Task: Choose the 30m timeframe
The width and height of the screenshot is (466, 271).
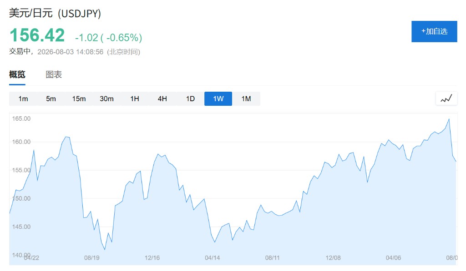Action: tap(106, 99)
